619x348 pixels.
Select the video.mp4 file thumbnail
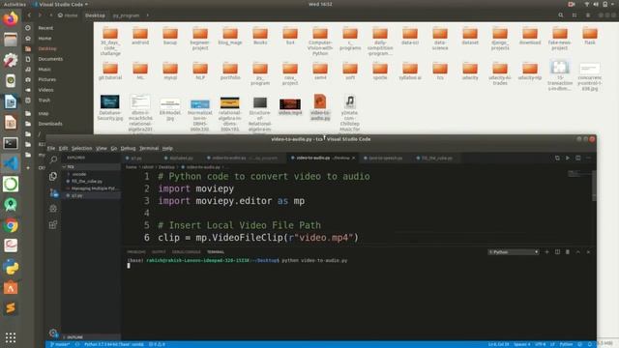(x=290, y=104)
